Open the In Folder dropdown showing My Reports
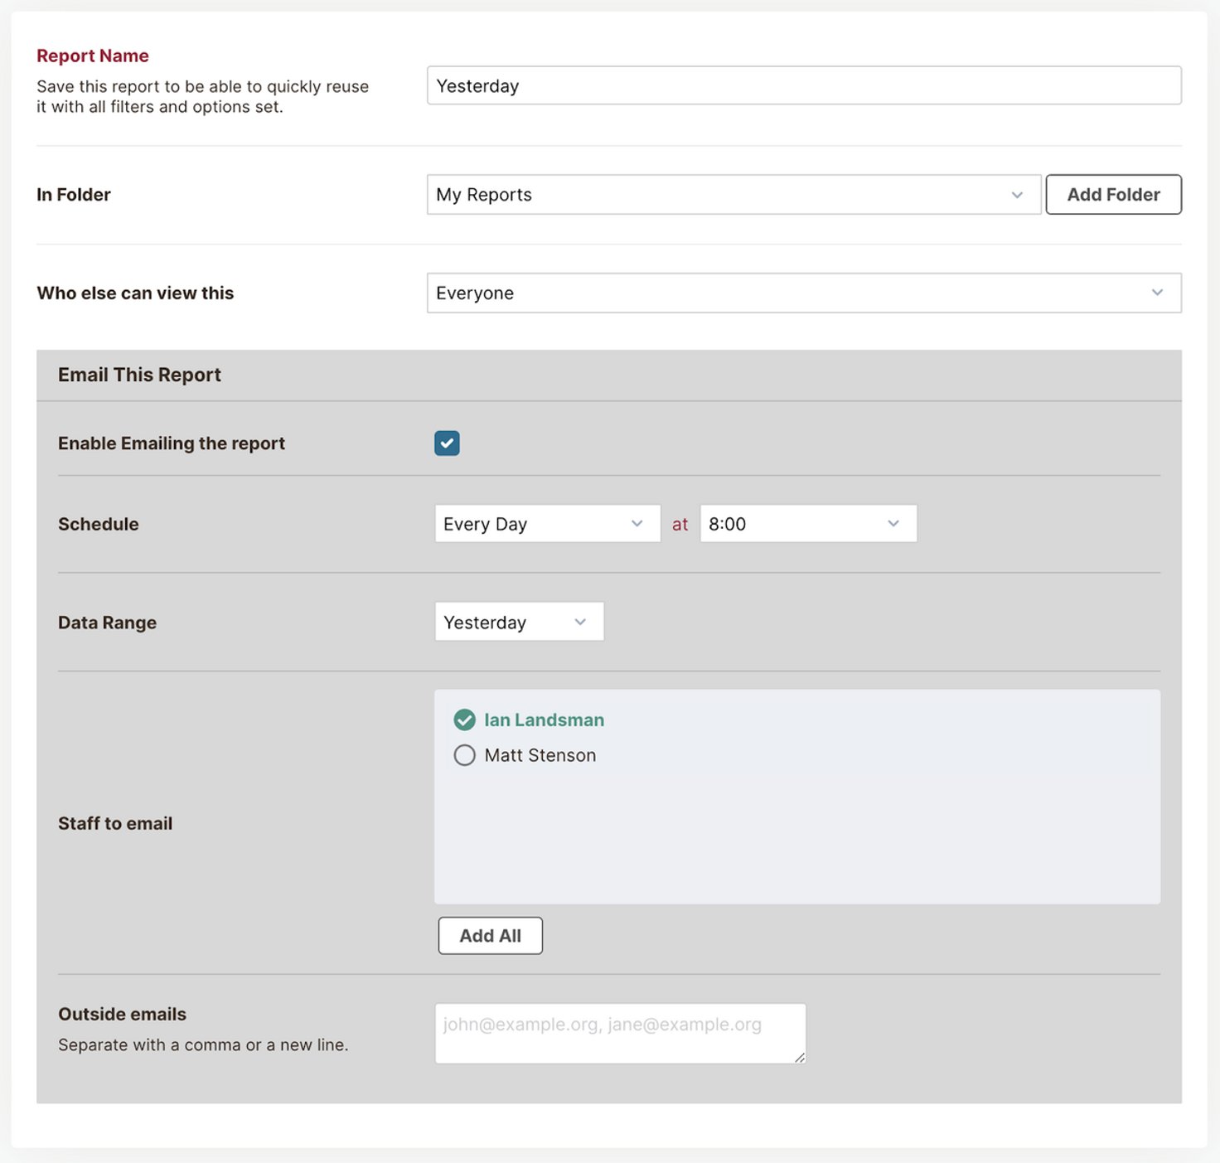This screenshot has height=1163, width=1220. (x=733, y=195)
